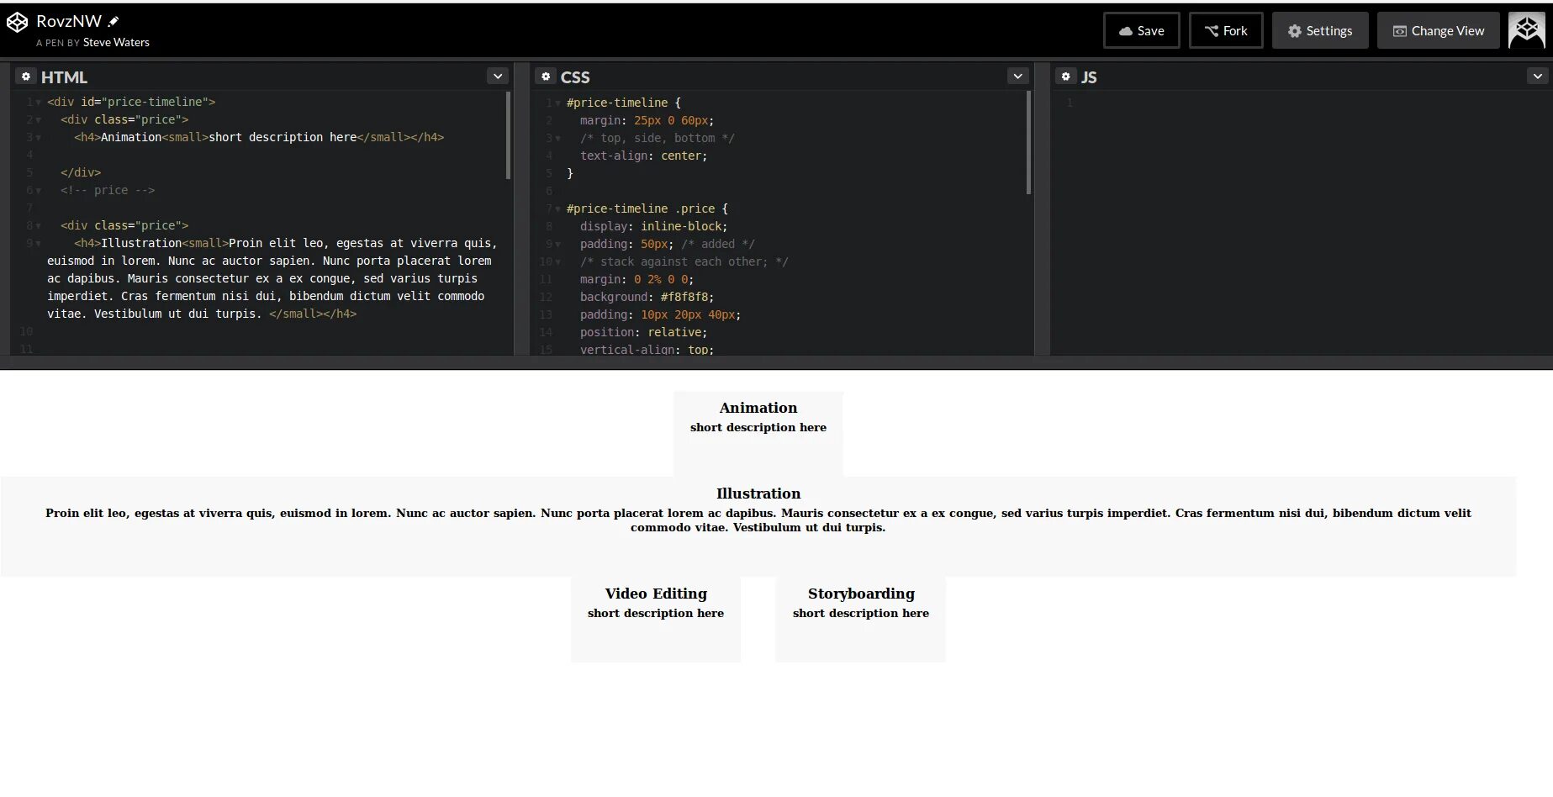Click Change View button
Viewport: 1553px width, 797px height.
(x=1438, y=30)
